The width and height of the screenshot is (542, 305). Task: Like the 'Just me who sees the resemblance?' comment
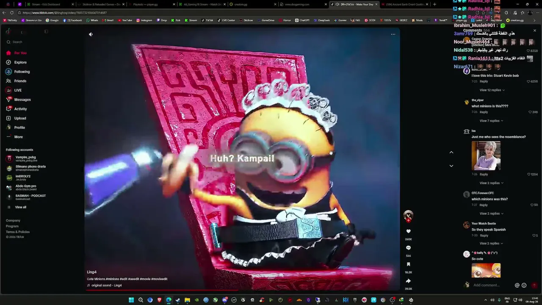click(529, 174)
